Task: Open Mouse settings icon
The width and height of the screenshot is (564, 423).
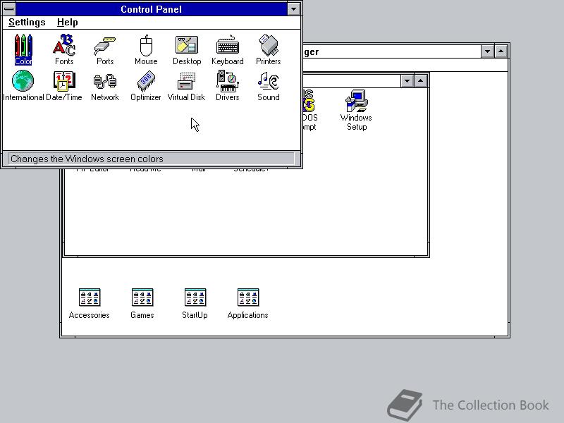Action: click(146, 50)
